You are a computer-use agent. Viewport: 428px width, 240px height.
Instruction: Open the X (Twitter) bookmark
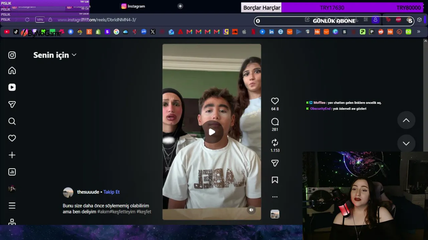tap(153, 32)
